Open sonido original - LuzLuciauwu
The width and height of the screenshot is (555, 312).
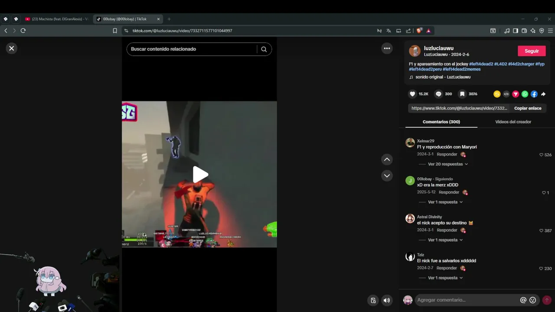tap(443, 77)
